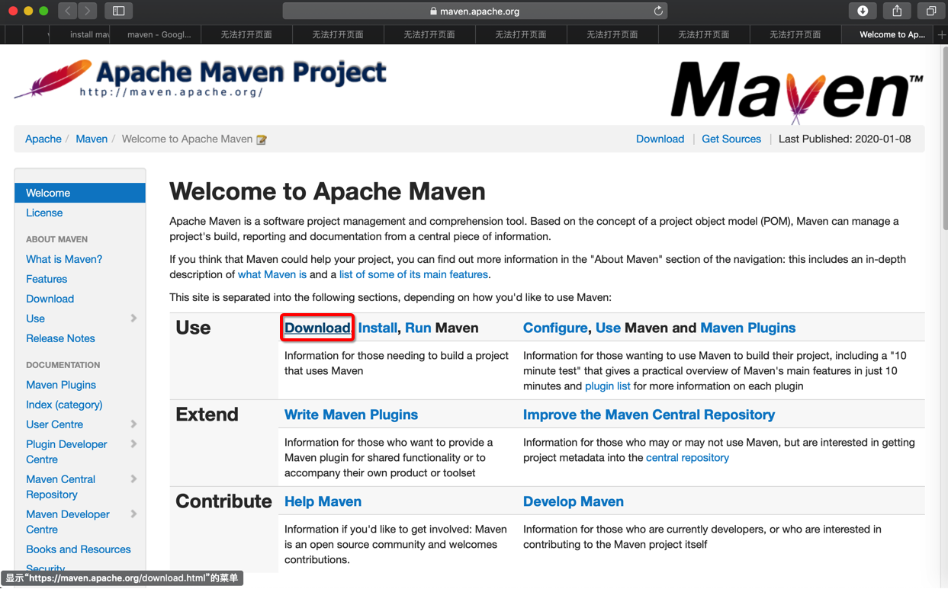The image size is (948, 589).
Task: Click Safari's back navigation arrow
Action: pos(68,11)
